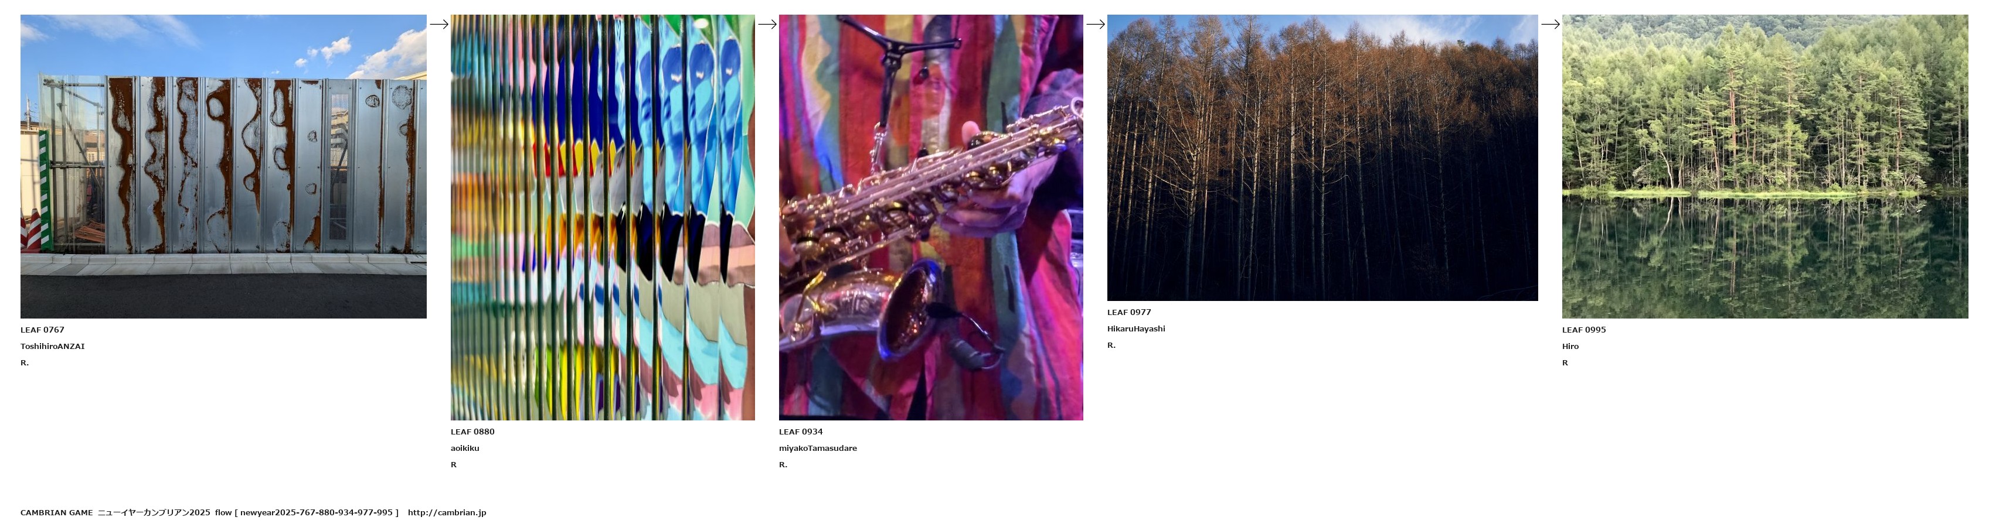Select author name HikaruHayashi
This screenshot has width=1989, height=527.
point(1136,328)
